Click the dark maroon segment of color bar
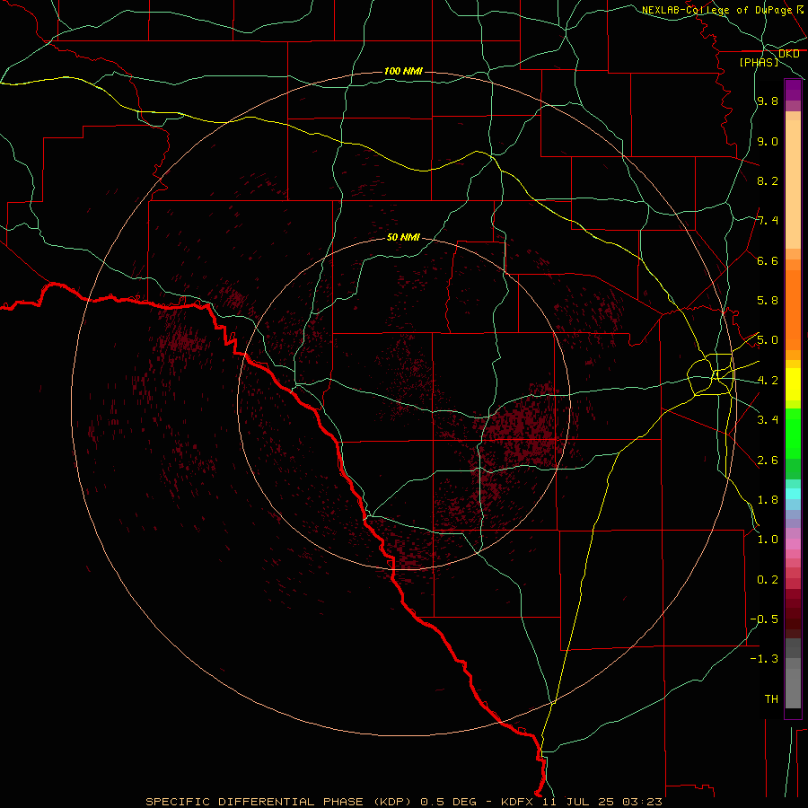Screen dimensions: 808x808 click(x=793, y=614)
